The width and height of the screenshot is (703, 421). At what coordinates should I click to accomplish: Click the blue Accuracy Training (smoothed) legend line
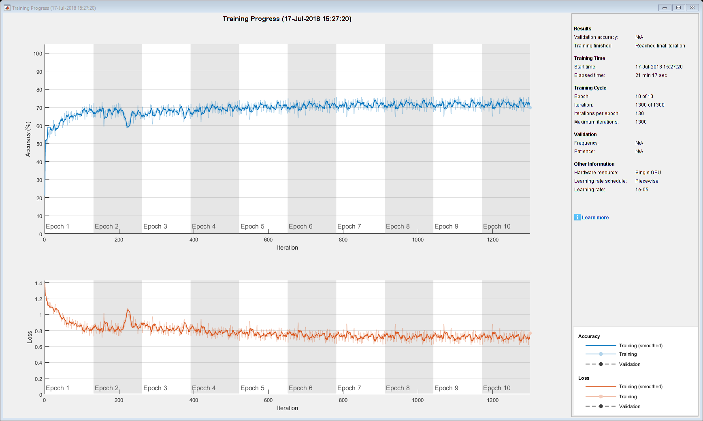pos(601,346)
